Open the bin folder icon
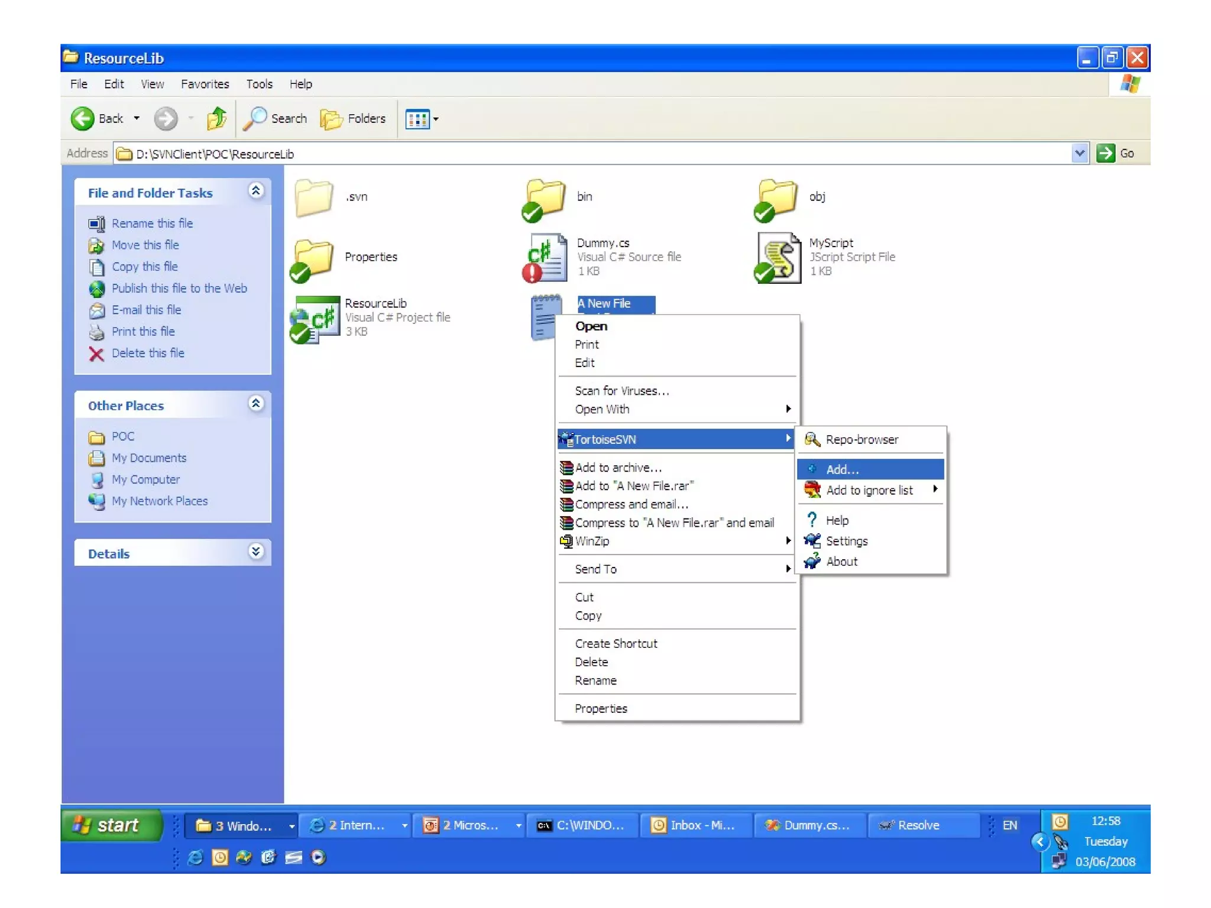This screenshot has width=1211, height=908. [x=544, y=199]
